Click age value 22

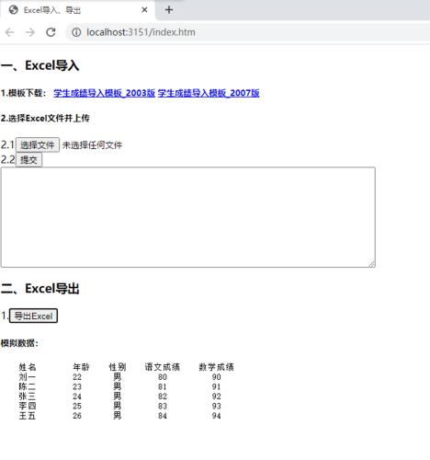click(77, 376)
